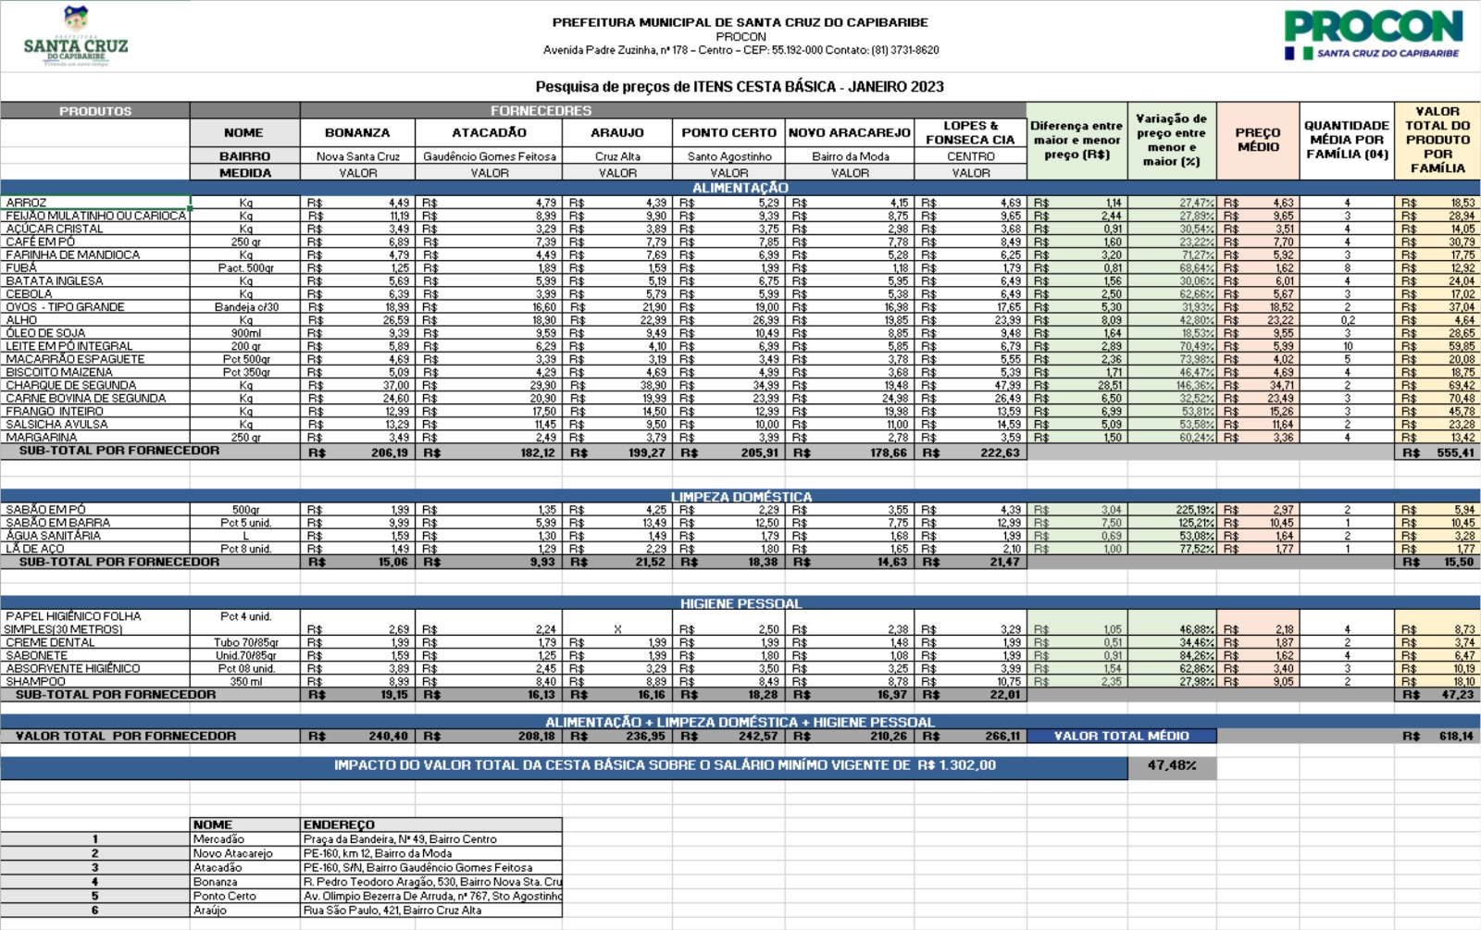The image size is (1481, 930).
Task: Click the PROCON logo image
Action: [x=1373, y=34]
